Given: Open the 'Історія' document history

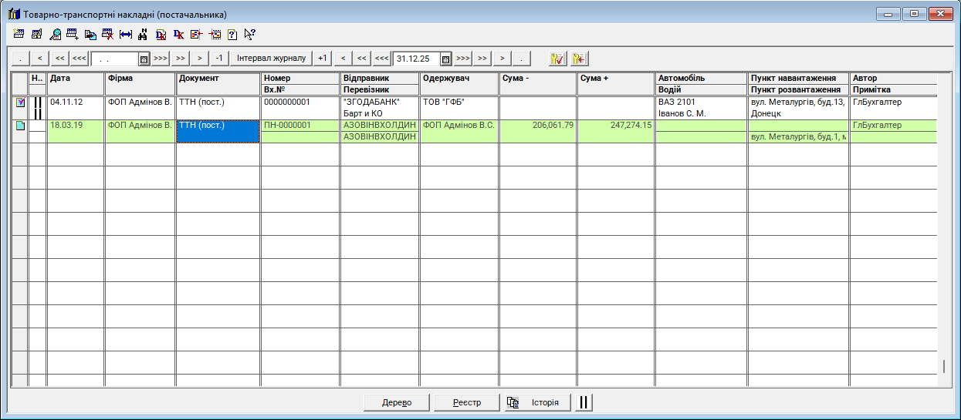Looking at the screenshot, I should (536, 402).
